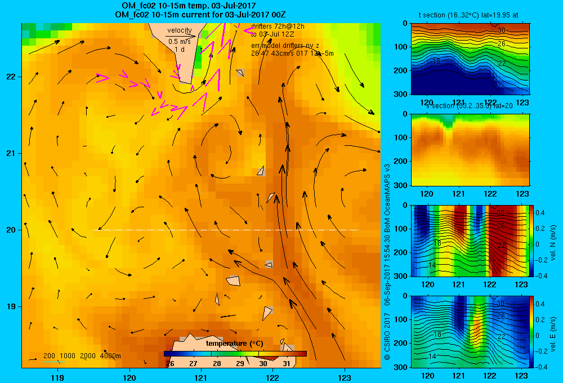This screenshot has height=383, width=563.
Task: Click the 'drifters 72h@12h' annotation
Action: 278,26
